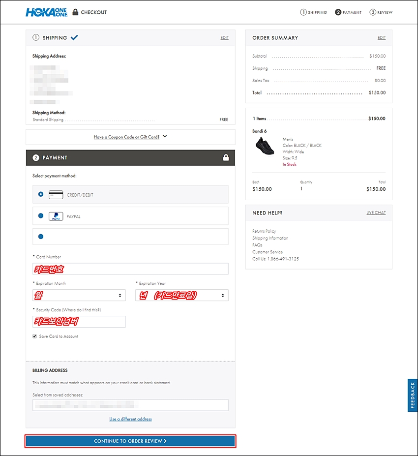Select the PayPal payment radio button
Viewport: 418px width, 456px height.
pos(41,215)
